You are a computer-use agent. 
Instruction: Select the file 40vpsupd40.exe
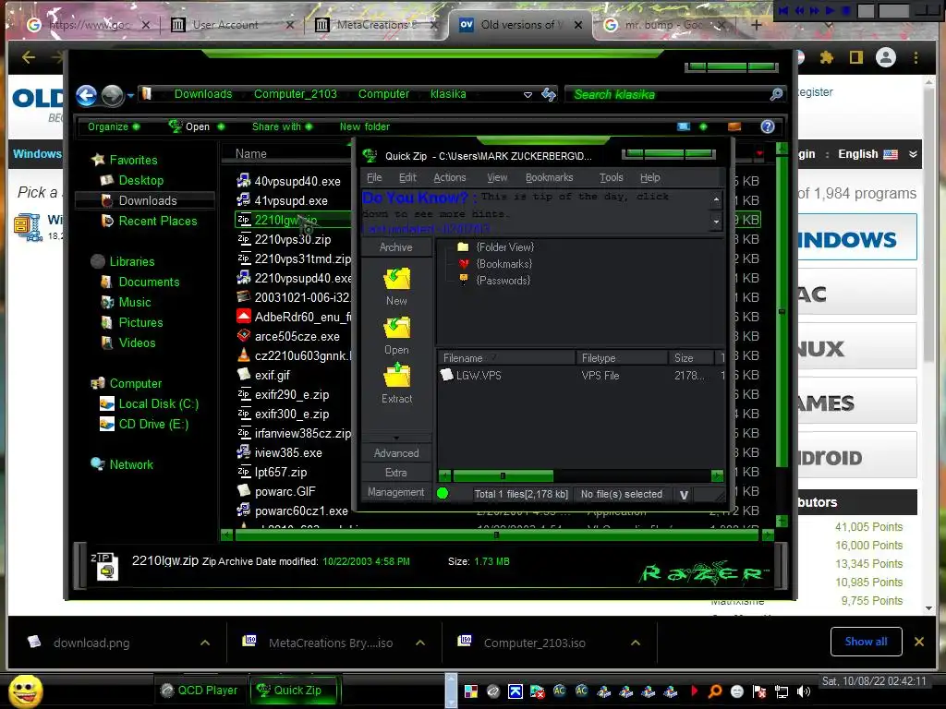point(297,181)
